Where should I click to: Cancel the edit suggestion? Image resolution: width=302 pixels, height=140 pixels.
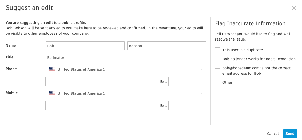tap(273, 134)
